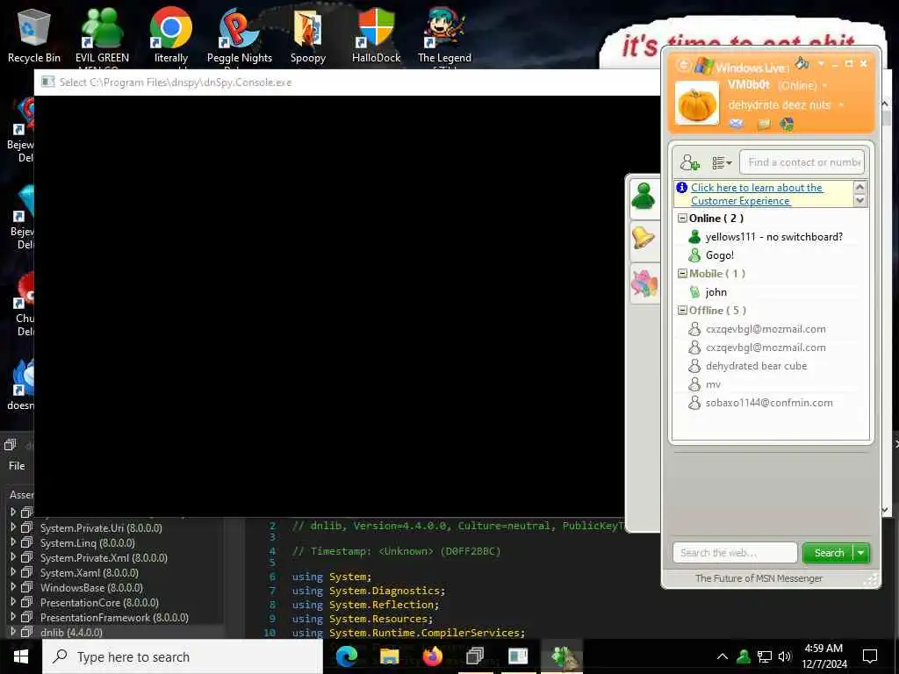Open the Recycle Bin desktop icon
The image size is (899, 674).
[x=34, y=35]
